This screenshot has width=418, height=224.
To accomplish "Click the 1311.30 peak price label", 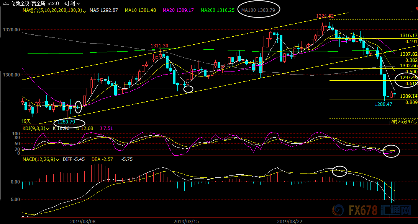I will [x=159, y=46].
